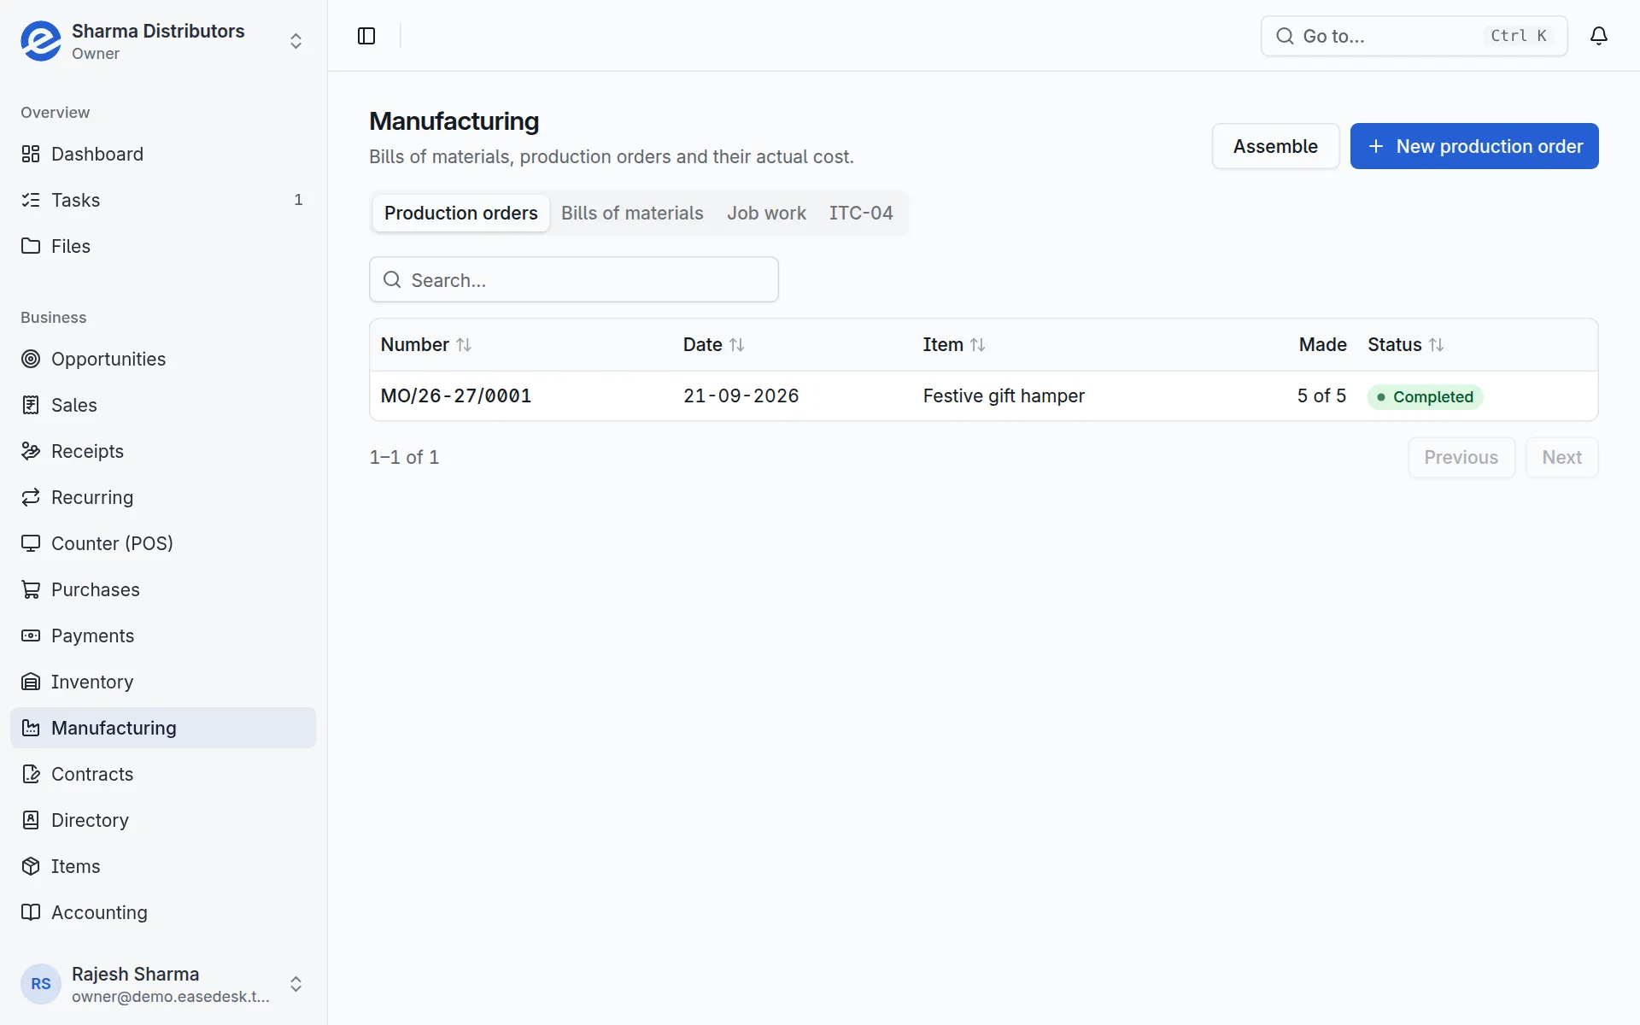Open Payments section
1640x1025 pixels.
click(163, 635)
